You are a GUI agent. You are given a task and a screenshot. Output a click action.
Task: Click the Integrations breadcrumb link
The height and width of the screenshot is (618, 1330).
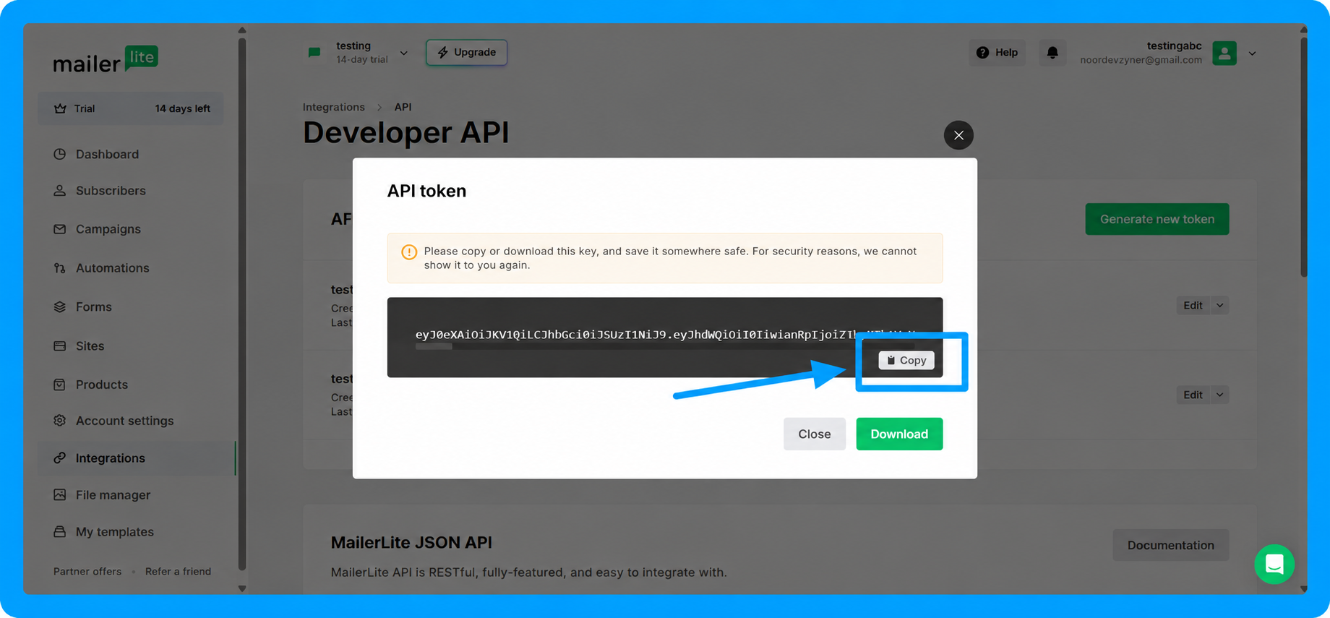(x=334, y=107)
